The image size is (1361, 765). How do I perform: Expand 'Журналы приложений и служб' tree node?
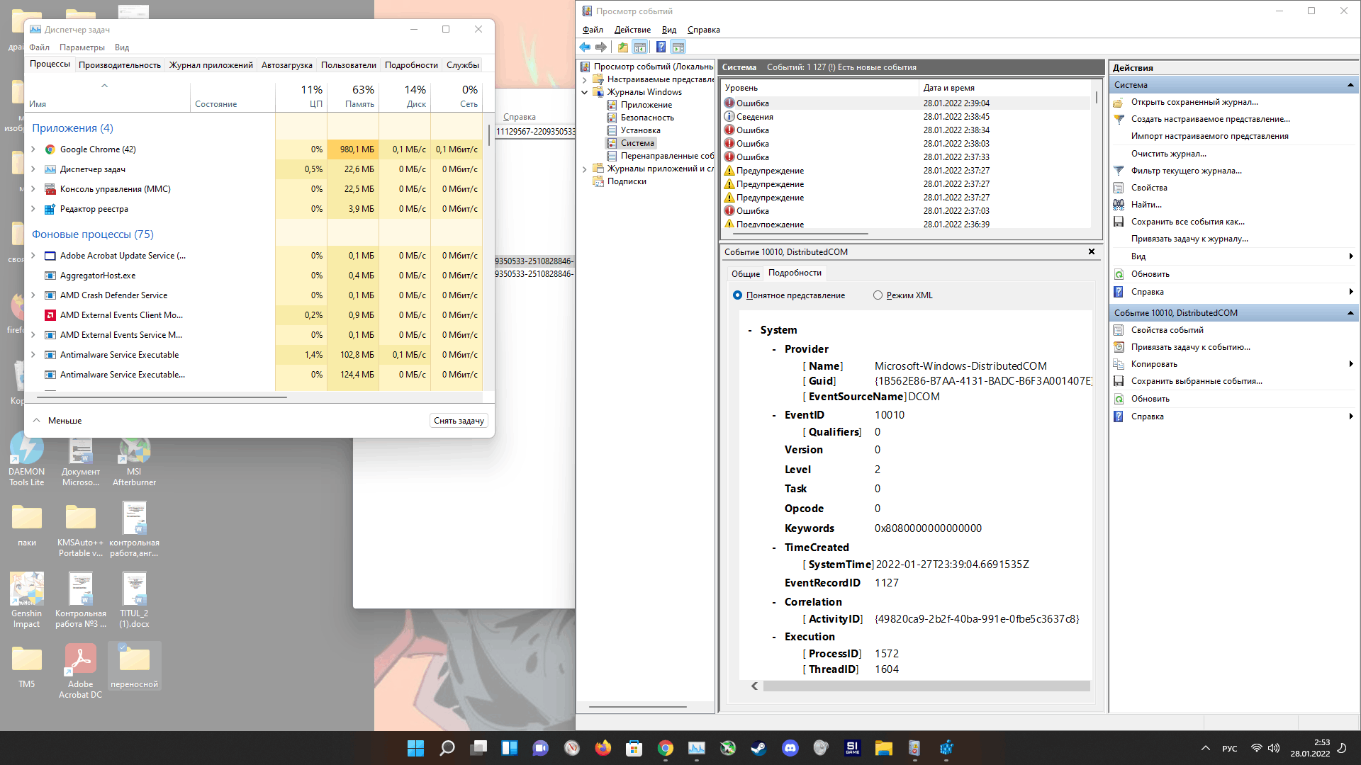[585, 169]
